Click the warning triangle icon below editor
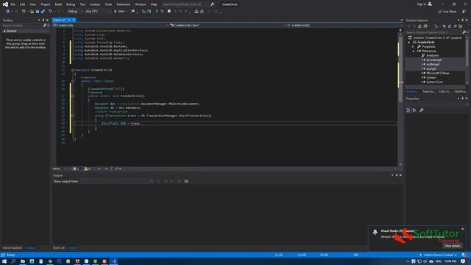 pos(86,169)
